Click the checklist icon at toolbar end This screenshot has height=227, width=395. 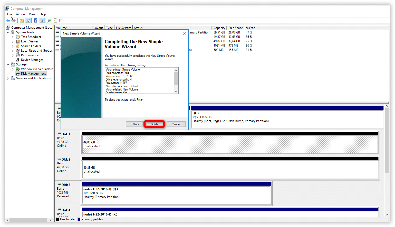click(x=61, y=21)
